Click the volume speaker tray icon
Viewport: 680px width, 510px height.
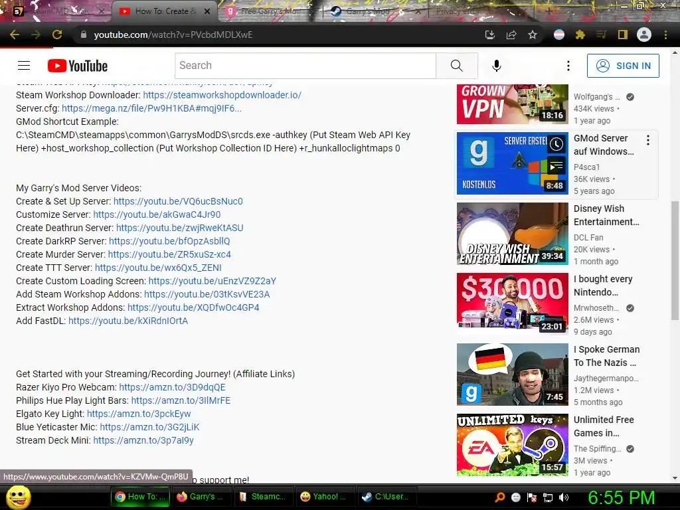[564, 497]
